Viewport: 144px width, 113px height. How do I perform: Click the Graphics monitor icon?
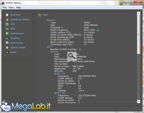tap(7, 38)
